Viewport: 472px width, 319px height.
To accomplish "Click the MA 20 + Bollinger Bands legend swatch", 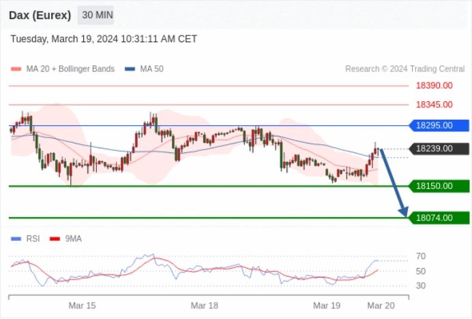I will coord(16,69).
